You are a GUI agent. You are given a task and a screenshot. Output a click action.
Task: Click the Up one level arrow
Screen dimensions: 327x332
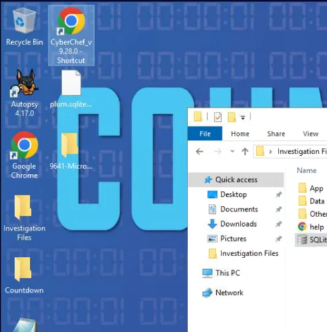(245, 151)
